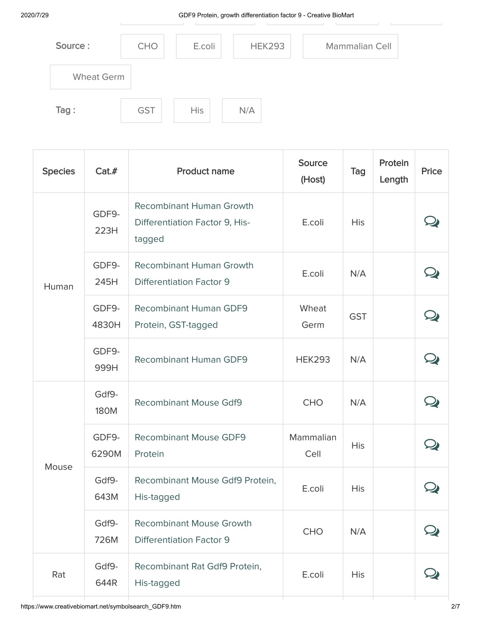Image resolution: width=481 pixels, height=622 pixels.
Task: Click the price inquiry icon for GDF9-223H
Action: pos(431,222)
